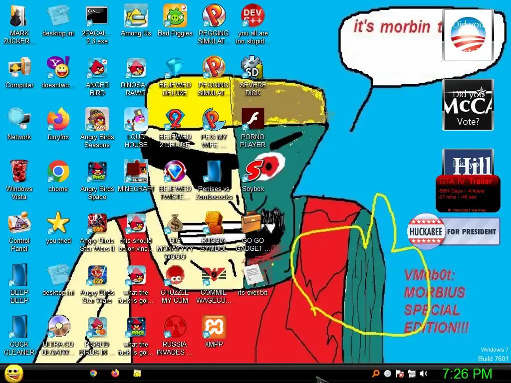The width and height of the screenshot is (511, 383).
Task: Click the magnifier tray icon
Action: coord(375,374)
